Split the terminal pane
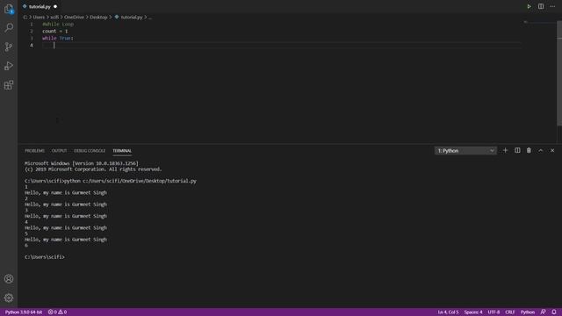The height and width of the screenshot is (316, 562). [x=517, y=150]
